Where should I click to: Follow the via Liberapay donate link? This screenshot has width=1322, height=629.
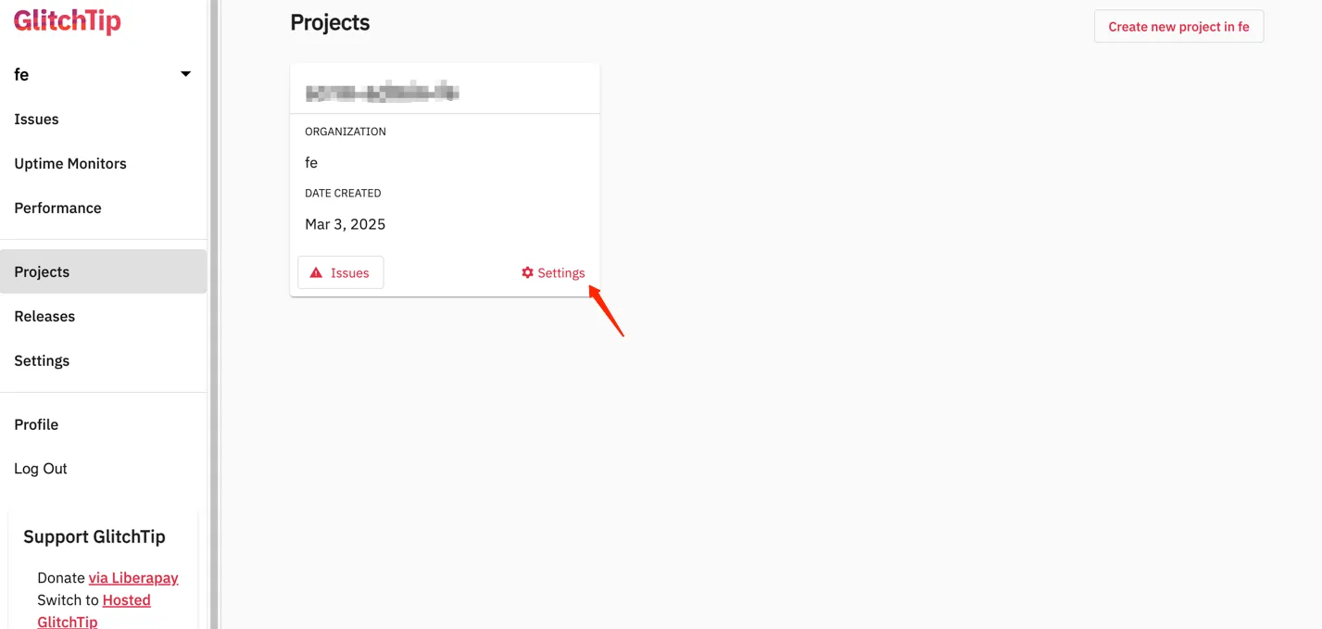(133, 578)
